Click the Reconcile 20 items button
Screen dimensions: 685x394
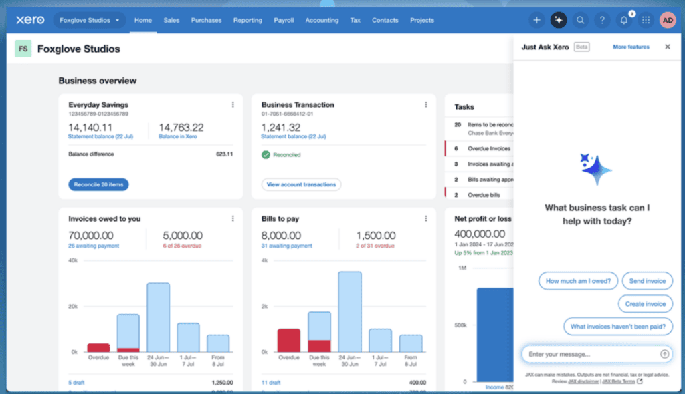tap(98, 184)
